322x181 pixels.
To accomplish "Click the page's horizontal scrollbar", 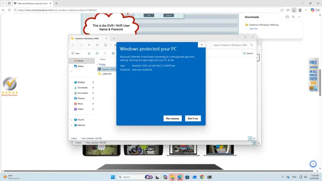I will 158,171.
